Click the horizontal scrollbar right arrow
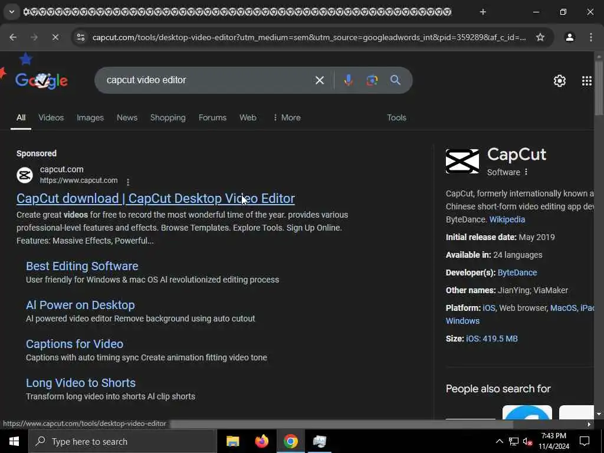 (x=589, y=425)
